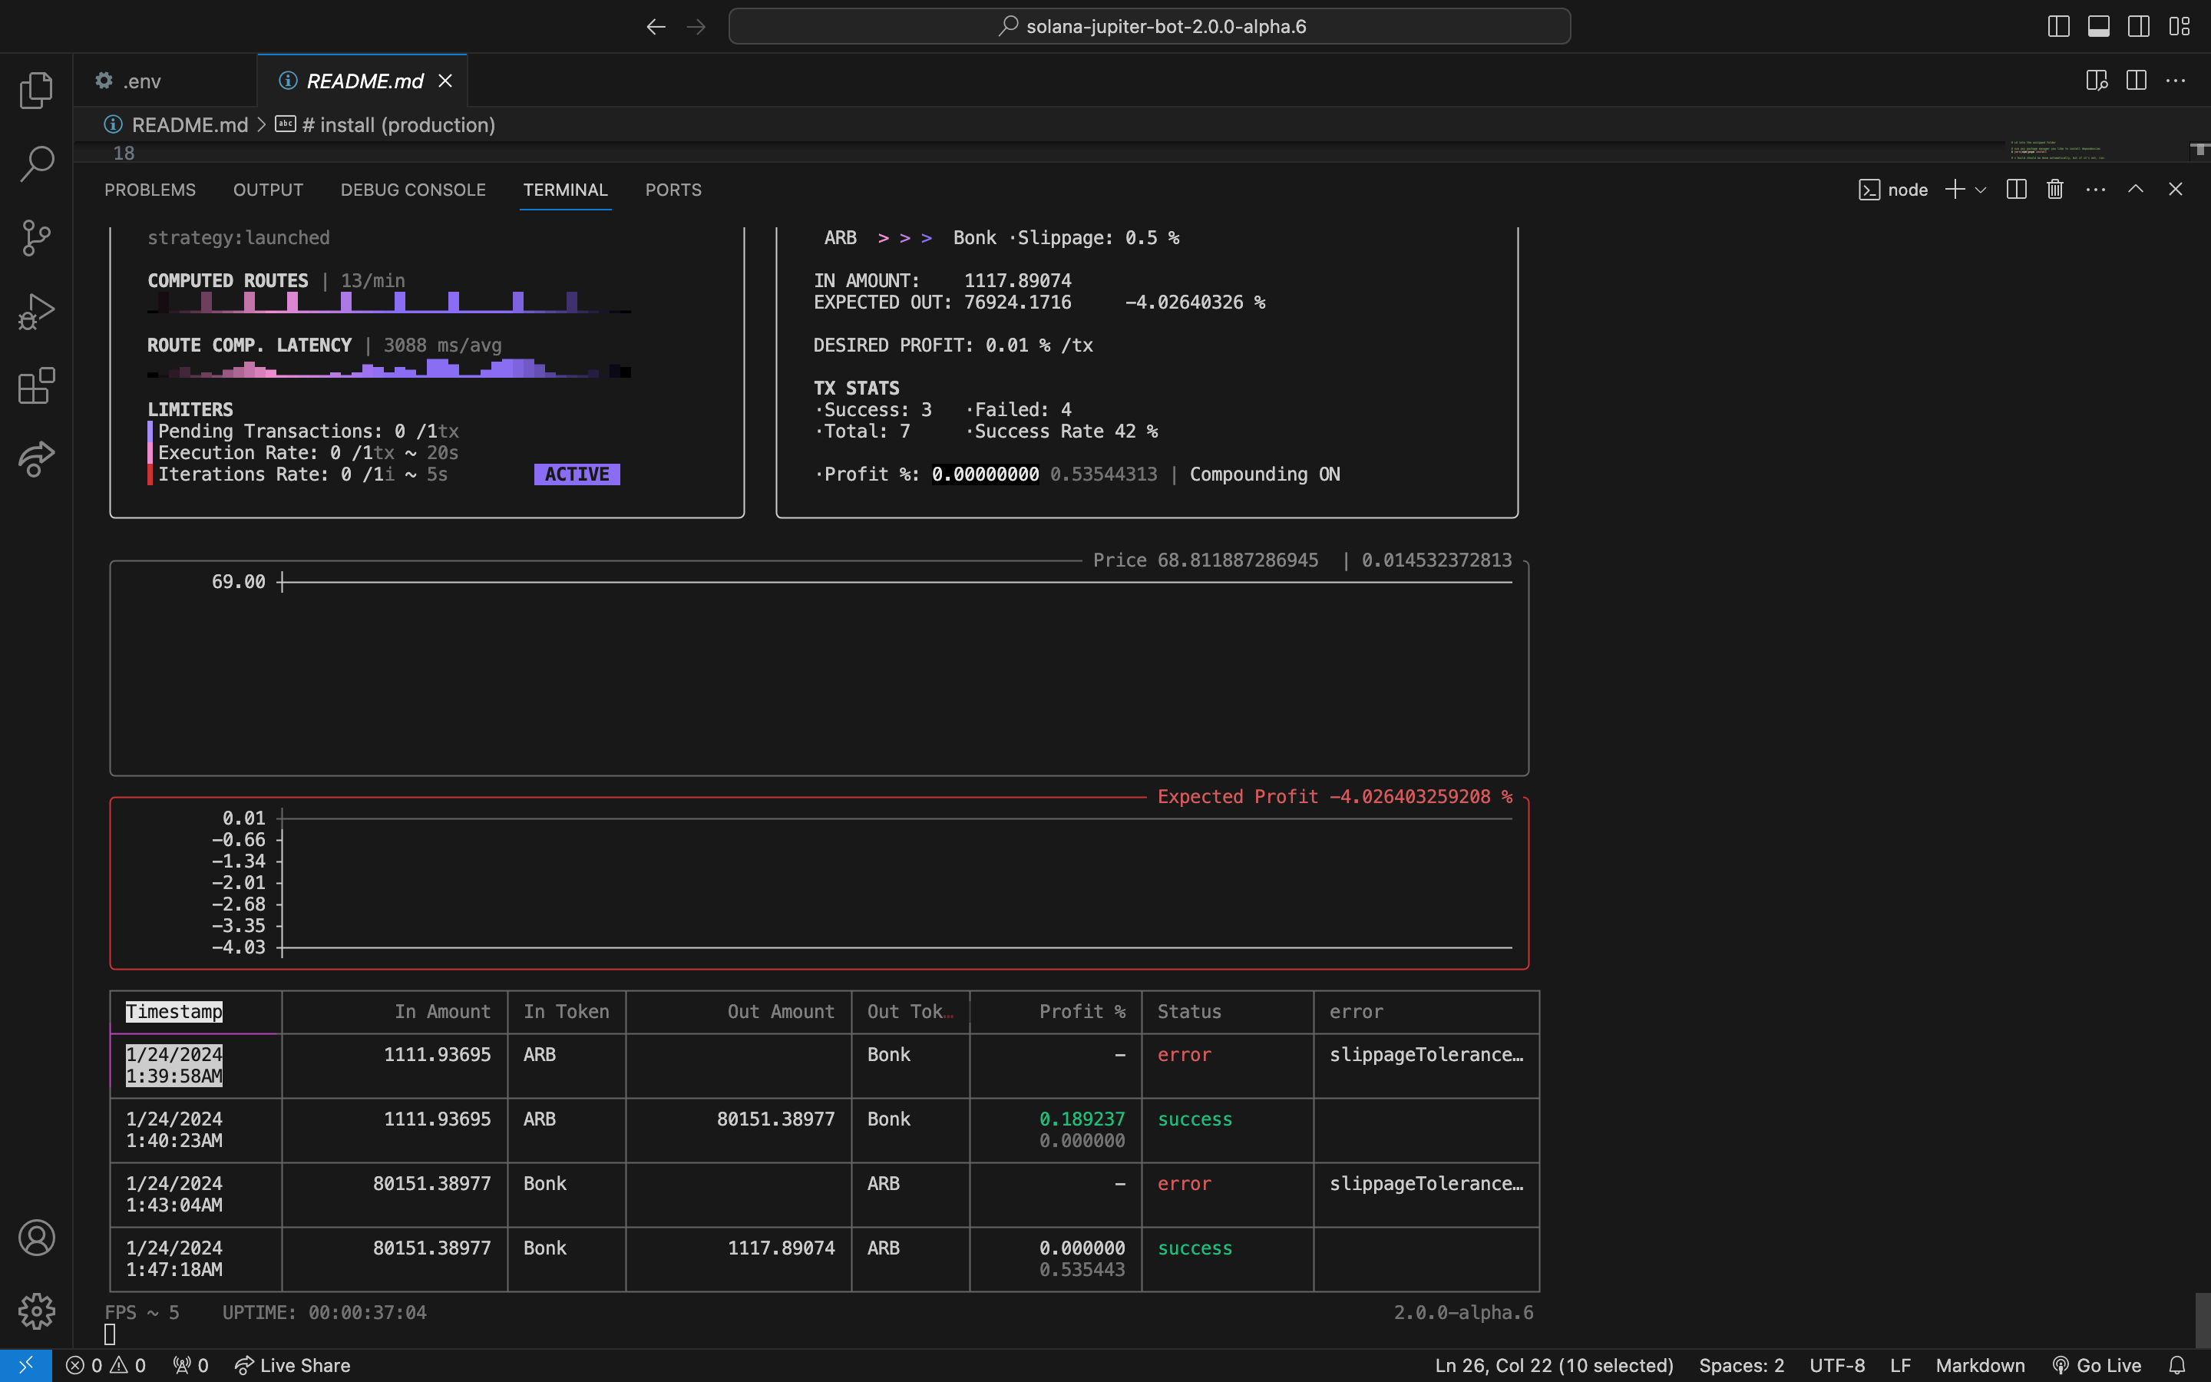Open the new terminal profile dropdown chevron
Viewport: 2211px width, 1382px height.
tap(1980, 188)
